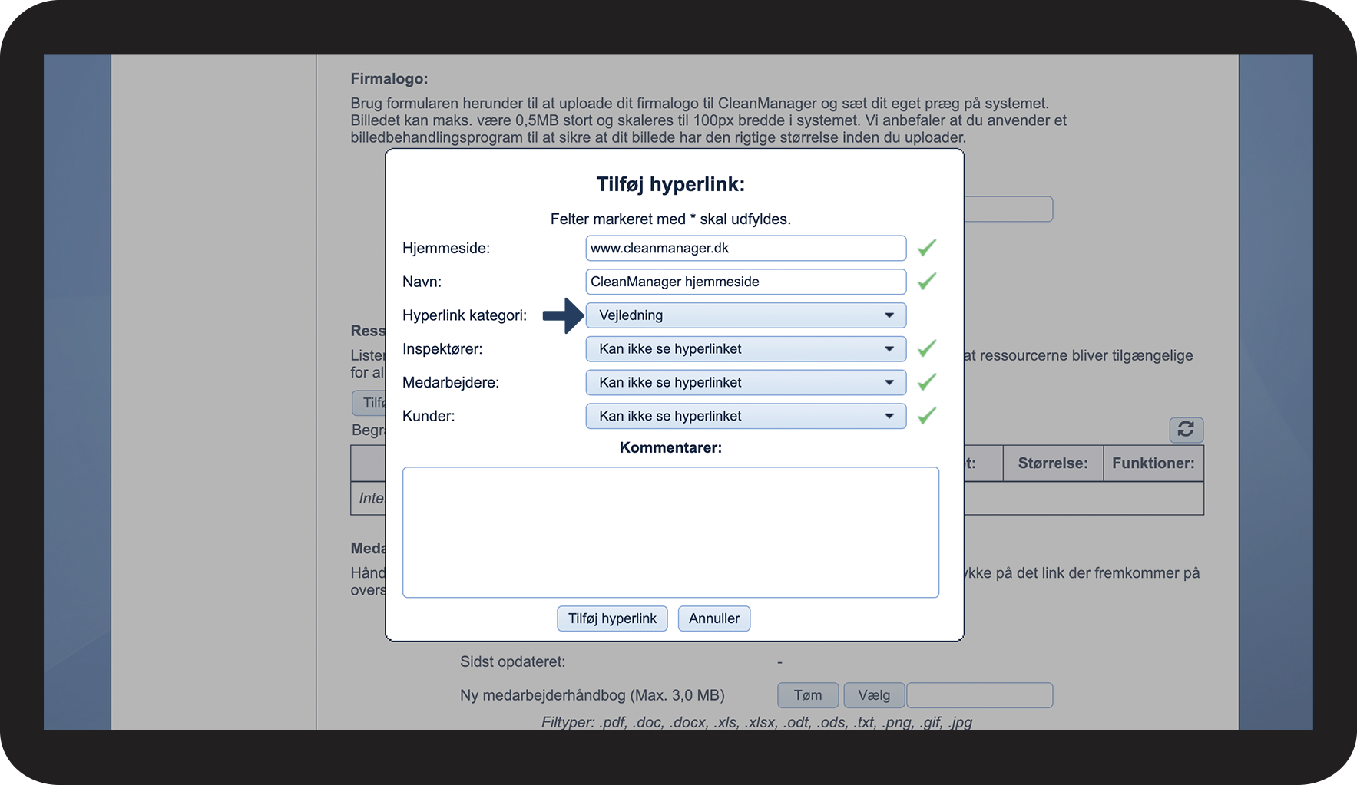This screenshot has height=785, width=1357.
Task: Click inside the Kommentarer text area
Action: pos(670,533)
